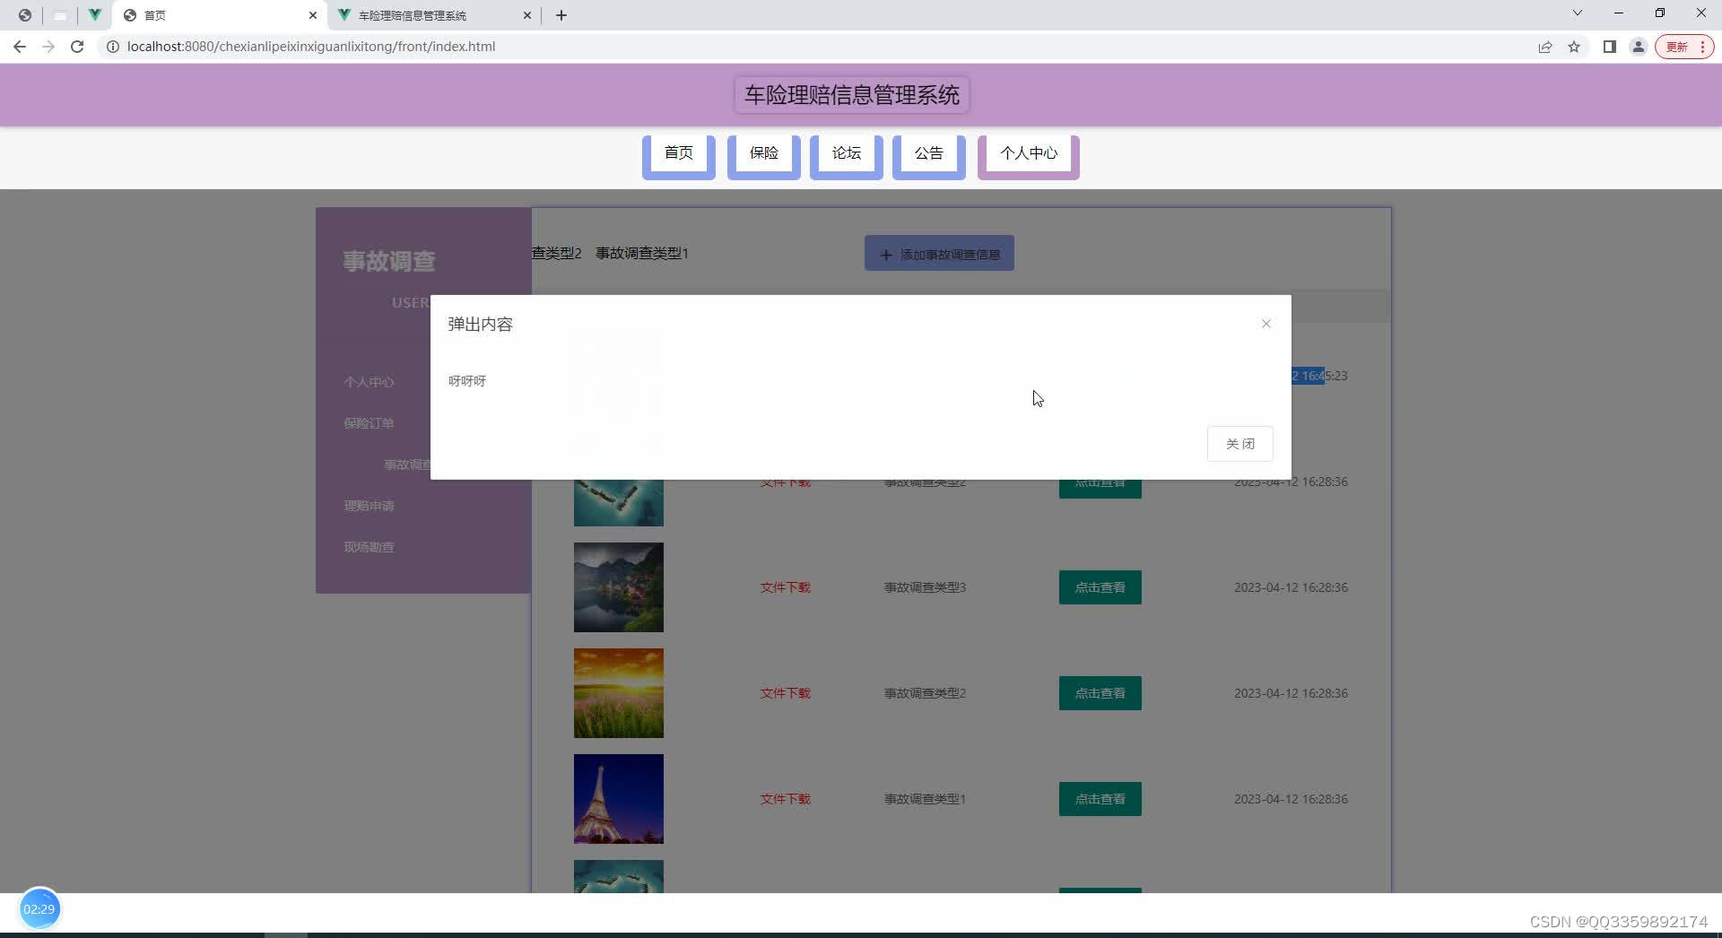The height and width of the screenshot is (938, 1722).
Task: Select 个人中心 in the left sidebar
Action: pyautogui.click(x=369, y=382)
